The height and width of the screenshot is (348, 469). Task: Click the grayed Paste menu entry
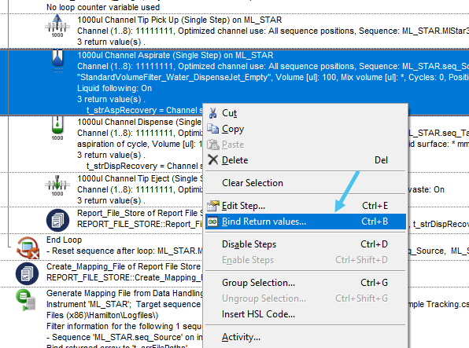click(x=305, y=145)
